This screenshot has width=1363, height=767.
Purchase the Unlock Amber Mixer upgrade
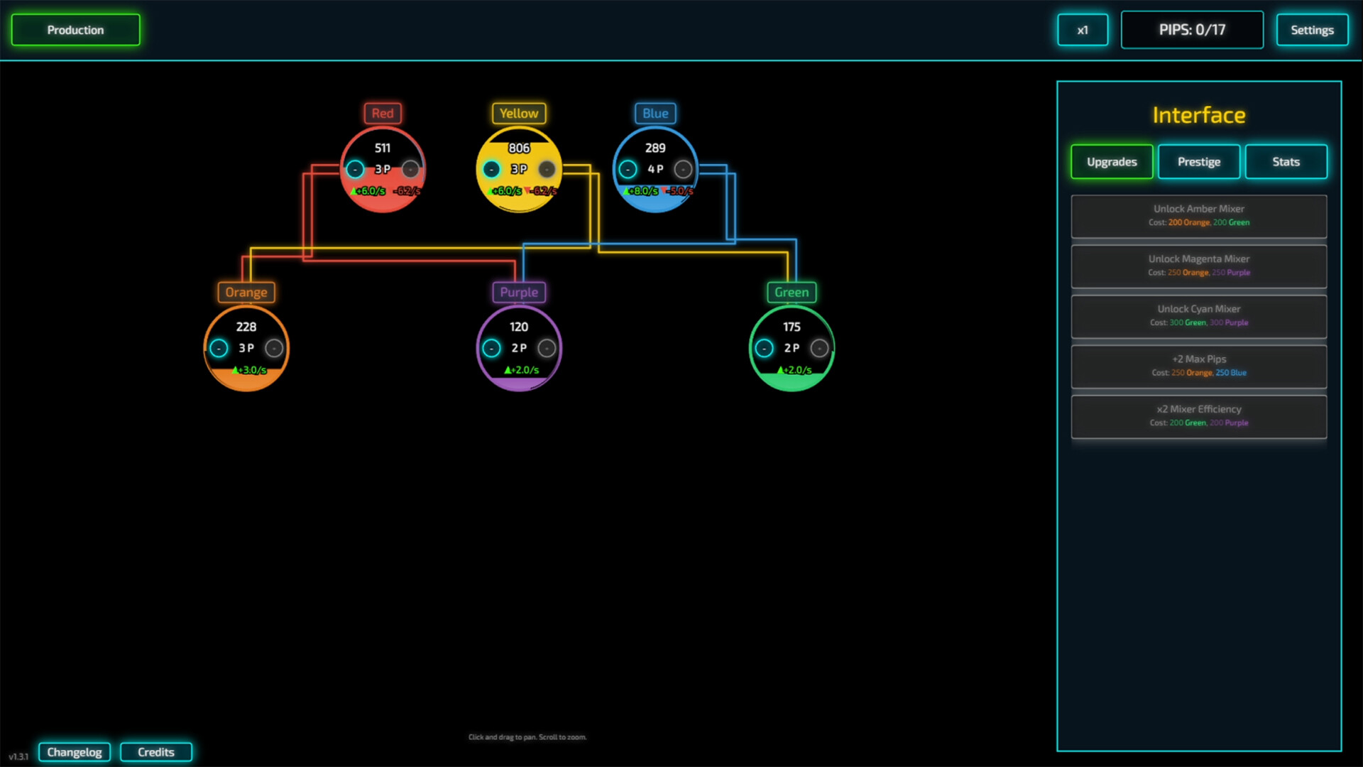pos(1198,215)
